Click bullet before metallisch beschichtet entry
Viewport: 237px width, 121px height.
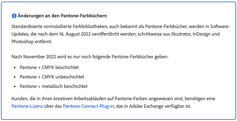click(15, 87)
